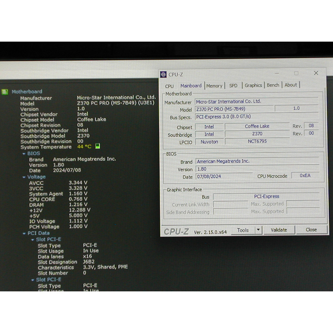Screen dimensions: 333x333
Task: Select the Mainboard tab in CPU-Z
Action: click(191, 86)
